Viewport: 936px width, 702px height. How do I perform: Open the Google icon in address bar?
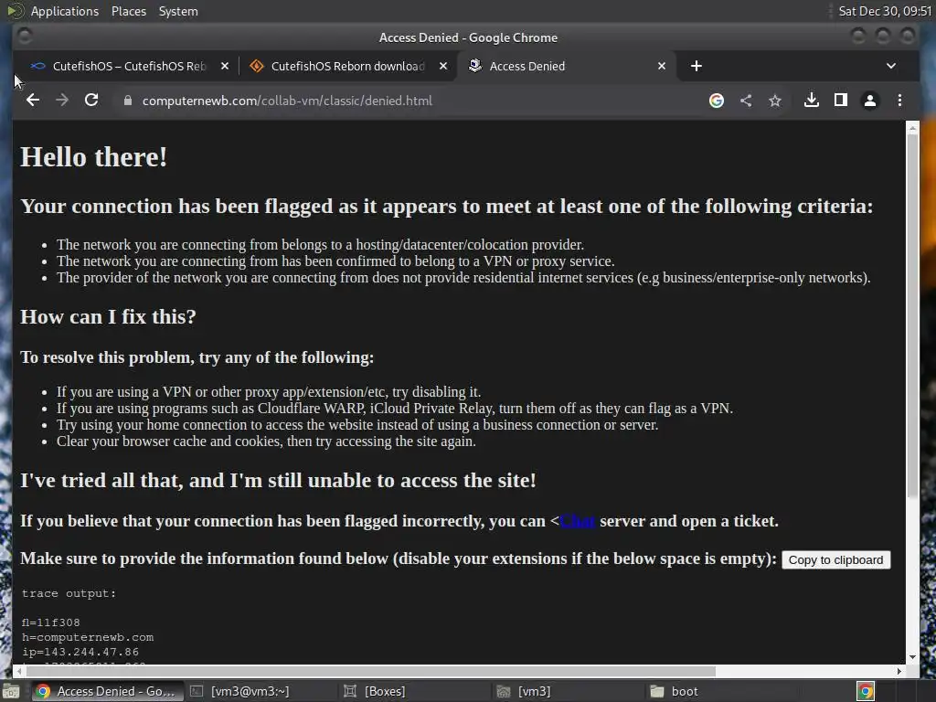[x=717, y=101]
